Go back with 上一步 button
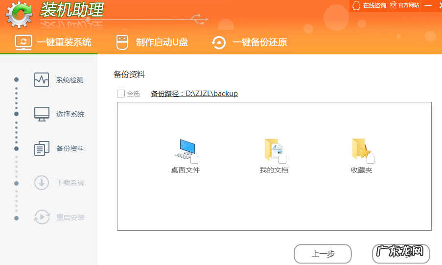This screenshot has width=442, height=265. click(323, 254)
